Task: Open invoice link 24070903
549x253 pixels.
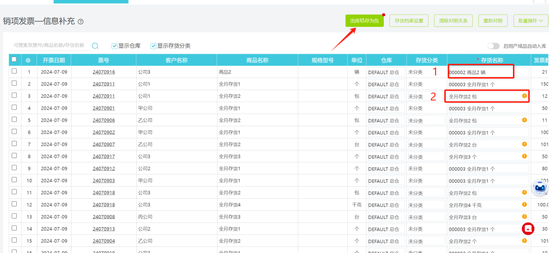Action: (x=104, y=180)
